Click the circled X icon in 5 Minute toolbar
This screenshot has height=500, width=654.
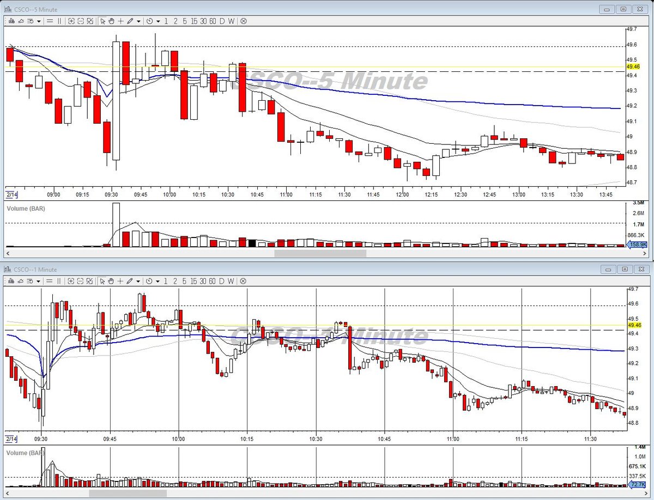[243, 21]
